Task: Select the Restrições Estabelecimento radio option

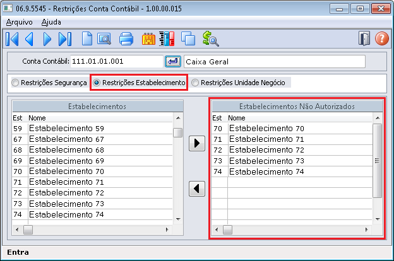Action: coord(139,83)
